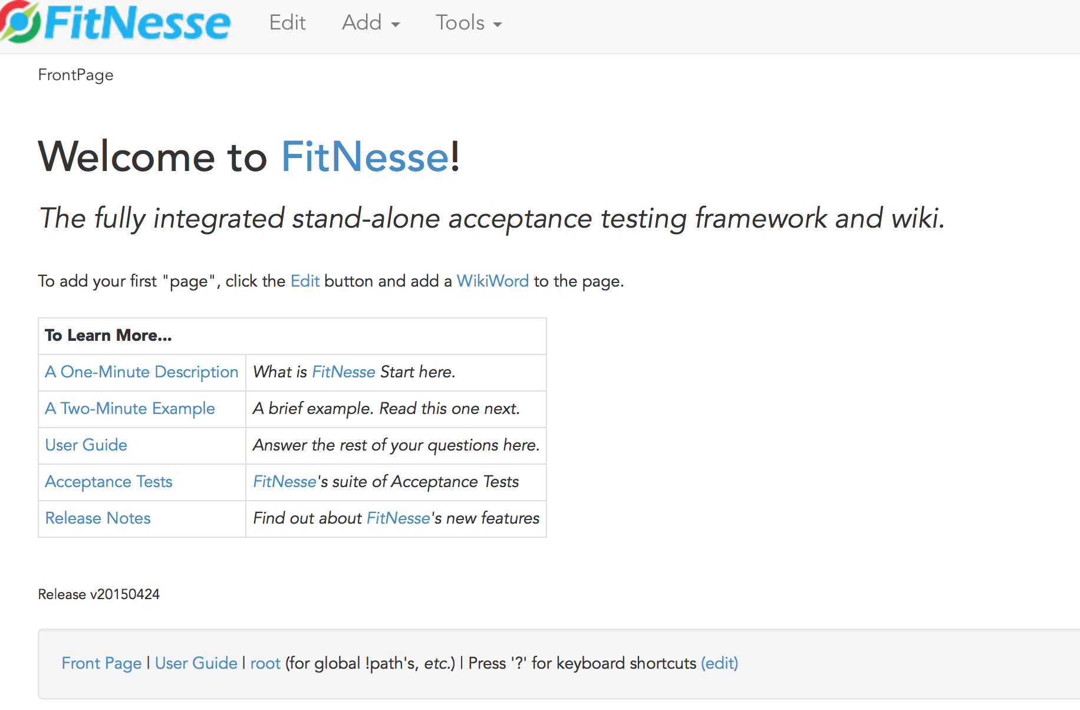Open A One-Minute Description page
The height and width of the screenshot is (710, 1080).
click(x=141, y=372)
